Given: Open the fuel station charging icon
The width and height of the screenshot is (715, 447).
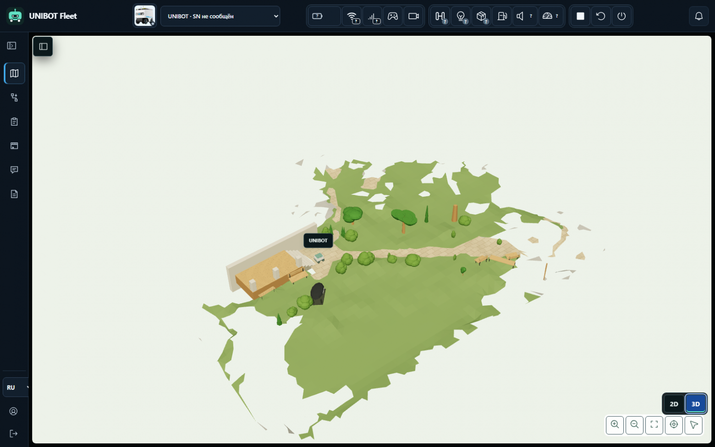Looking at the screenshot, I should click(502, 16).
